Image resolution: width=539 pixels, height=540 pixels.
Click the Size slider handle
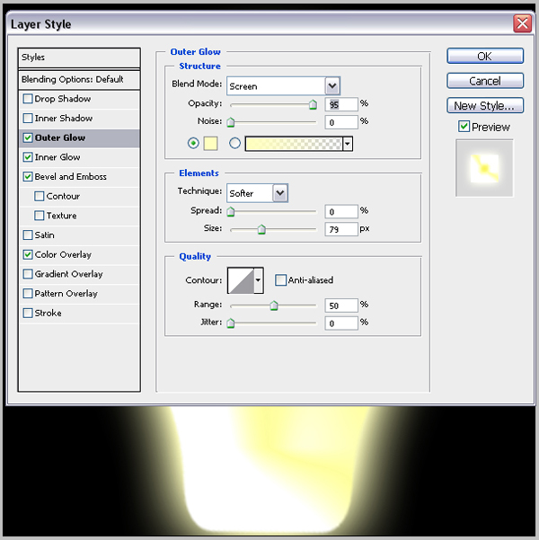point(261,229)
